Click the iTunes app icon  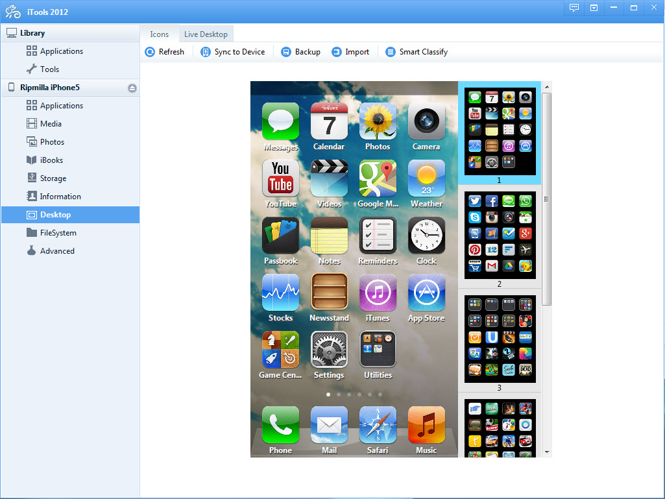378,293
